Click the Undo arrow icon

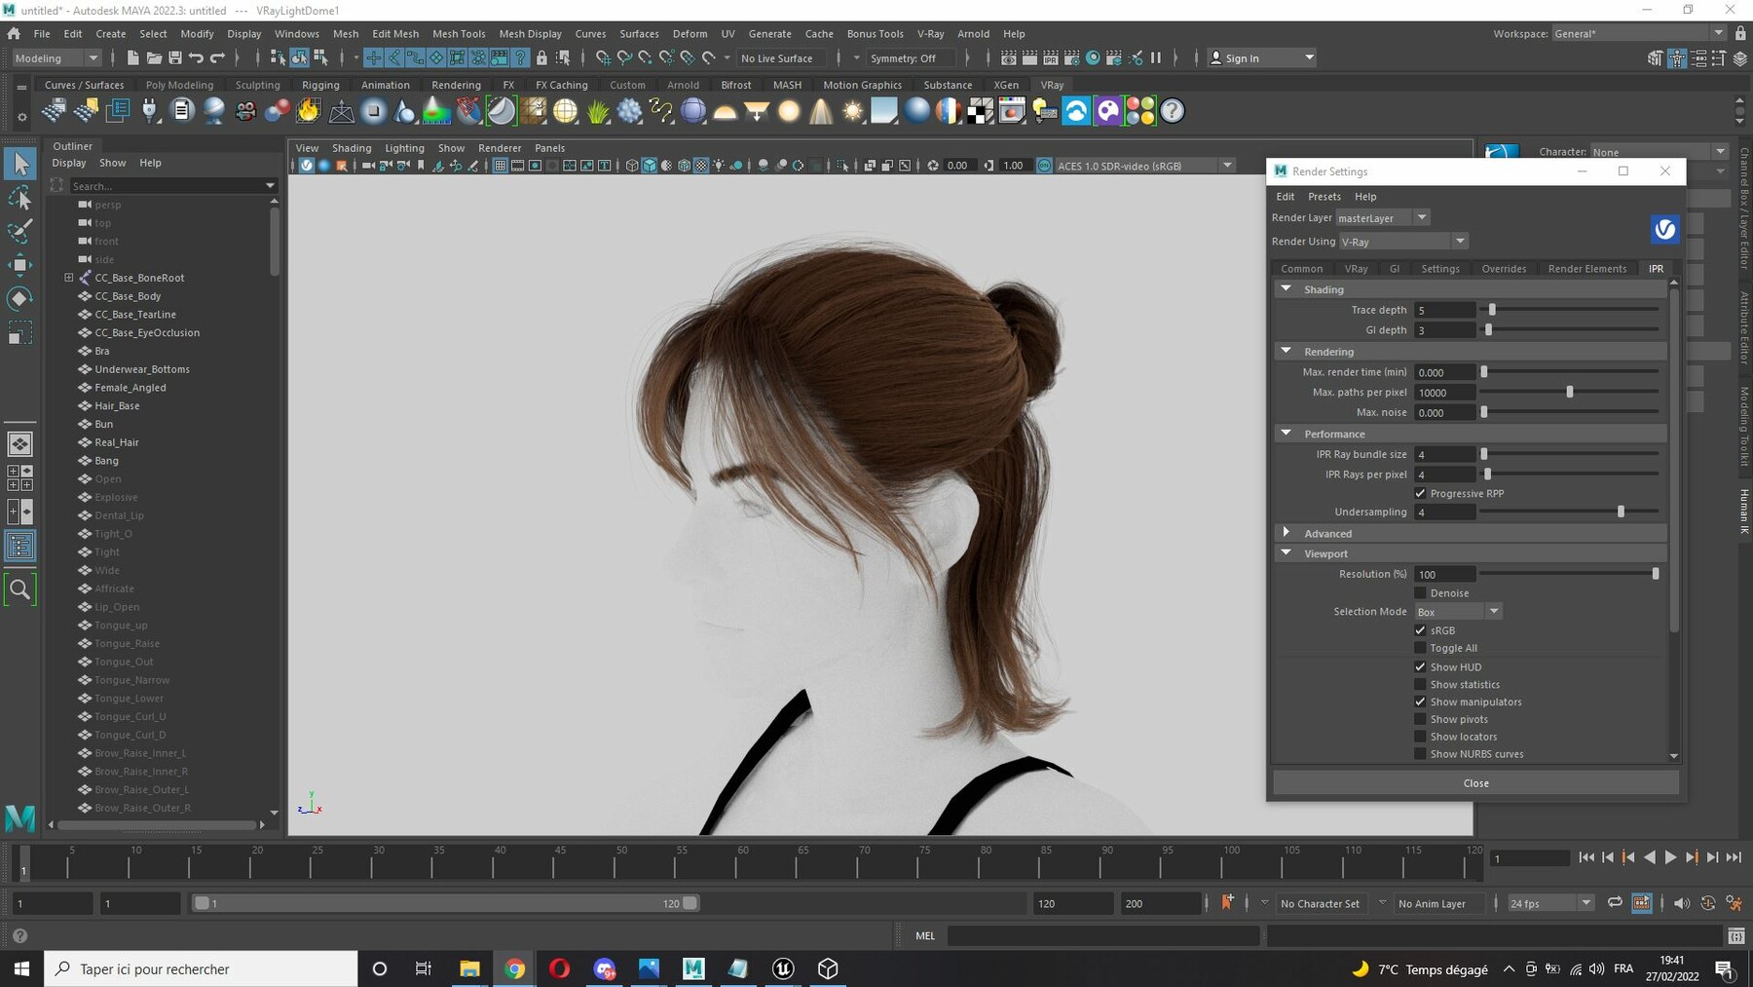click(196, 58)
